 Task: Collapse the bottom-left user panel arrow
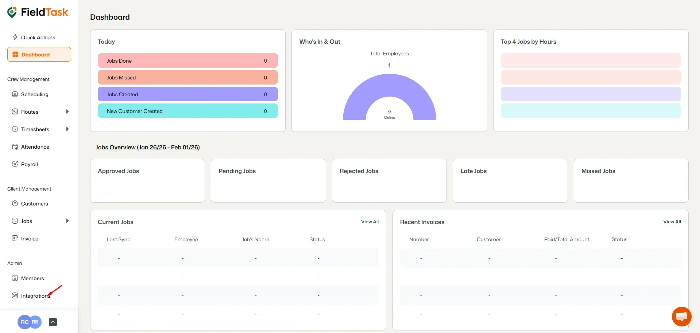pos(53,322)
